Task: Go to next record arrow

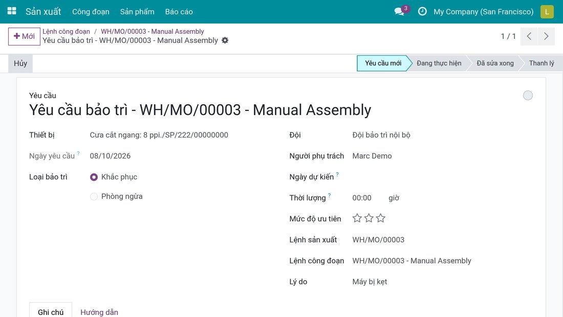Action: pyautogui.click(x=546, y=36)
